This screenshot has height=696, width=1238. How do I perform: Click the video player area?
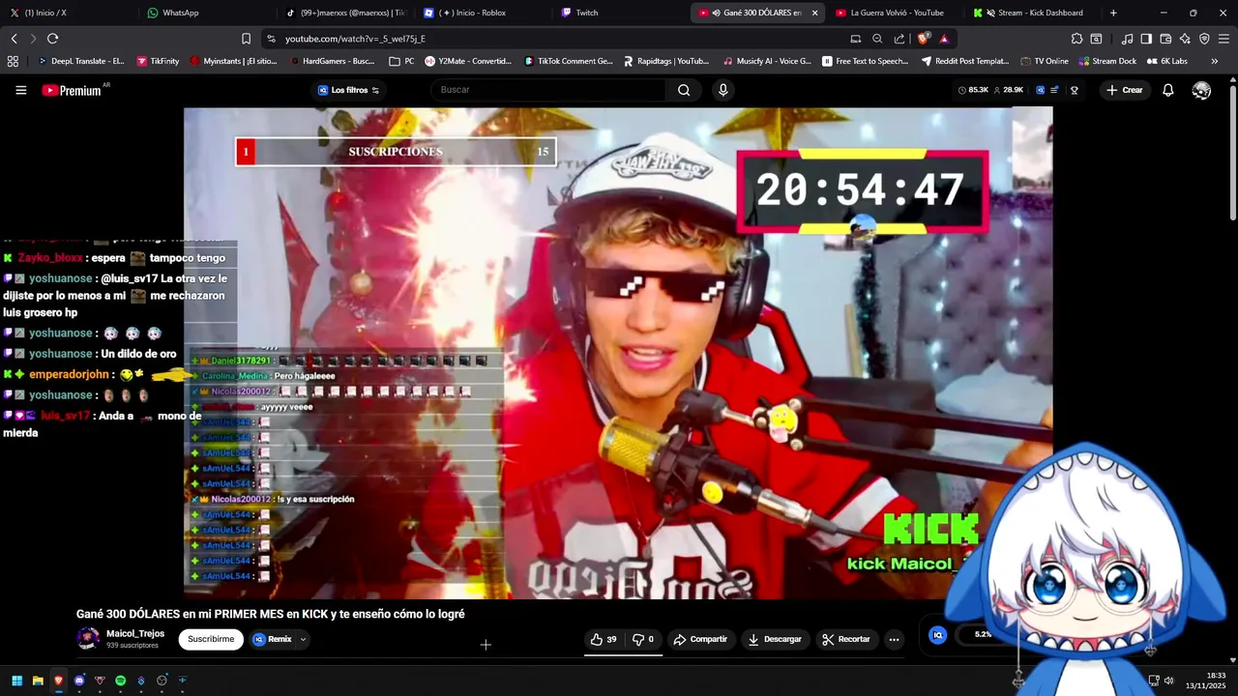tap(618, 353)
